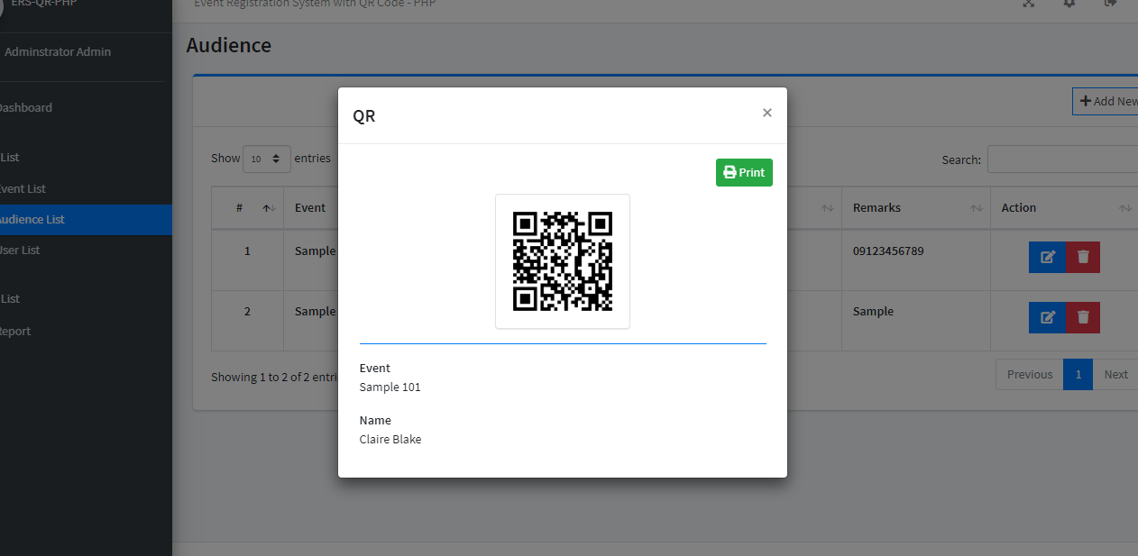Screen dimensions: 1138x556
Task: Select Audience List in the sidebar
Action: (x=86, y=220)
